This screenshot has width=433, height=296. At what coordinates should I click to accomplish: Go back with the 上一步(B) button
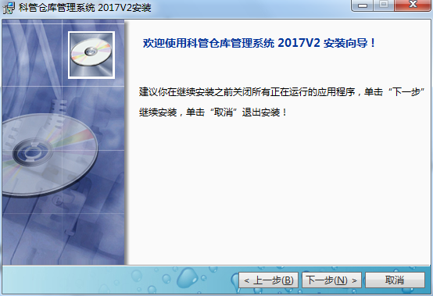(x=268, y=280)
